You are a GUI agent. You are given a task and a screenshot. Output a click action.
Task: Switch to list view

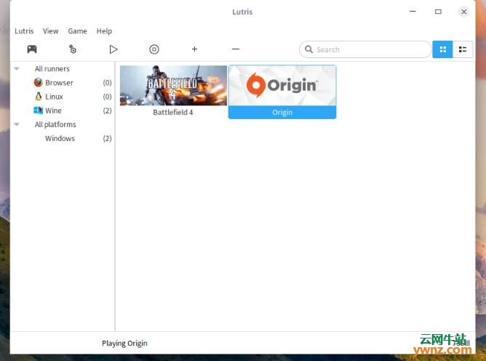coord(463,49)
